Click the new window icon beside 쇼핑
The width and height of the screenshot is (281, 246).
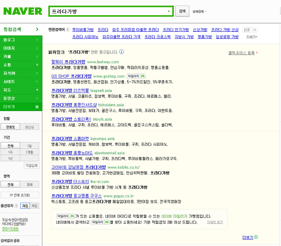[37, 64]
